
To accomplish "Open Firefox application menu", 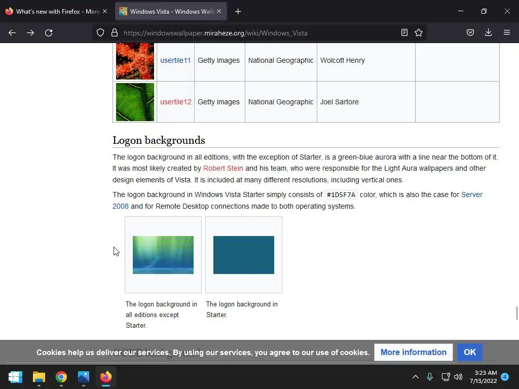I will click(506, 32).
